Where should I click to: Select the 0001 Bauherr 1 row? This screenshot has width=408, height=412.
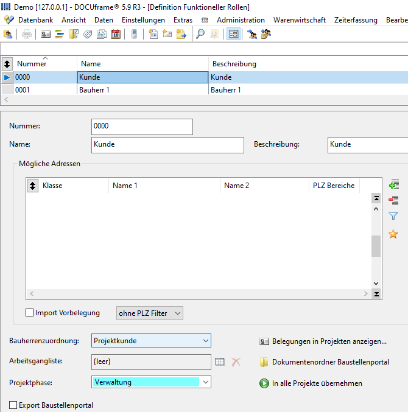(x=204, y=90)
